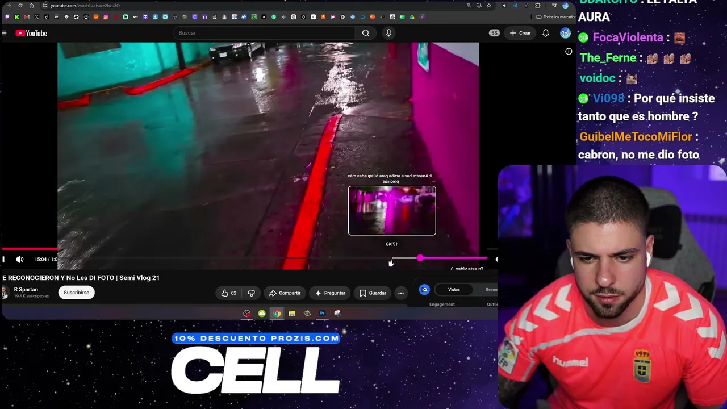Open the Crear menu
Image resolution: width=727 pixels, height=409 pixels.
pyautogui.click(x=520, y=33)
